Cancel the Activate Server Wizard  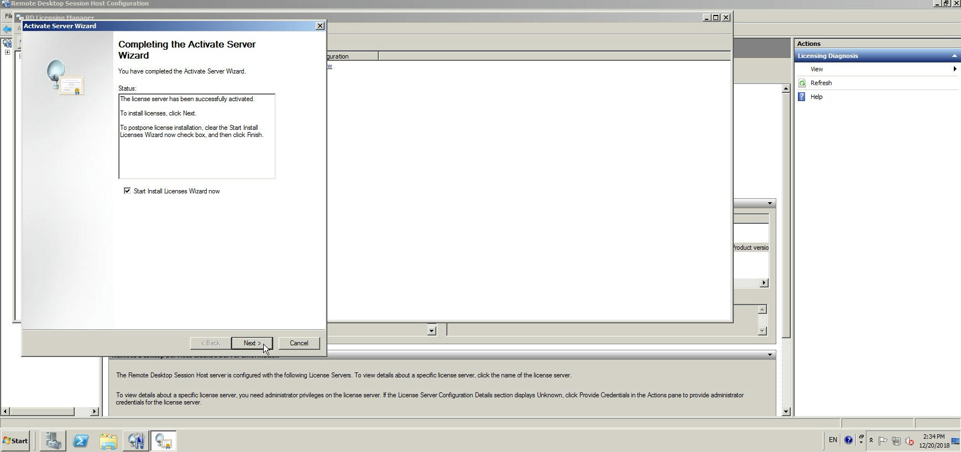[299, 343]
